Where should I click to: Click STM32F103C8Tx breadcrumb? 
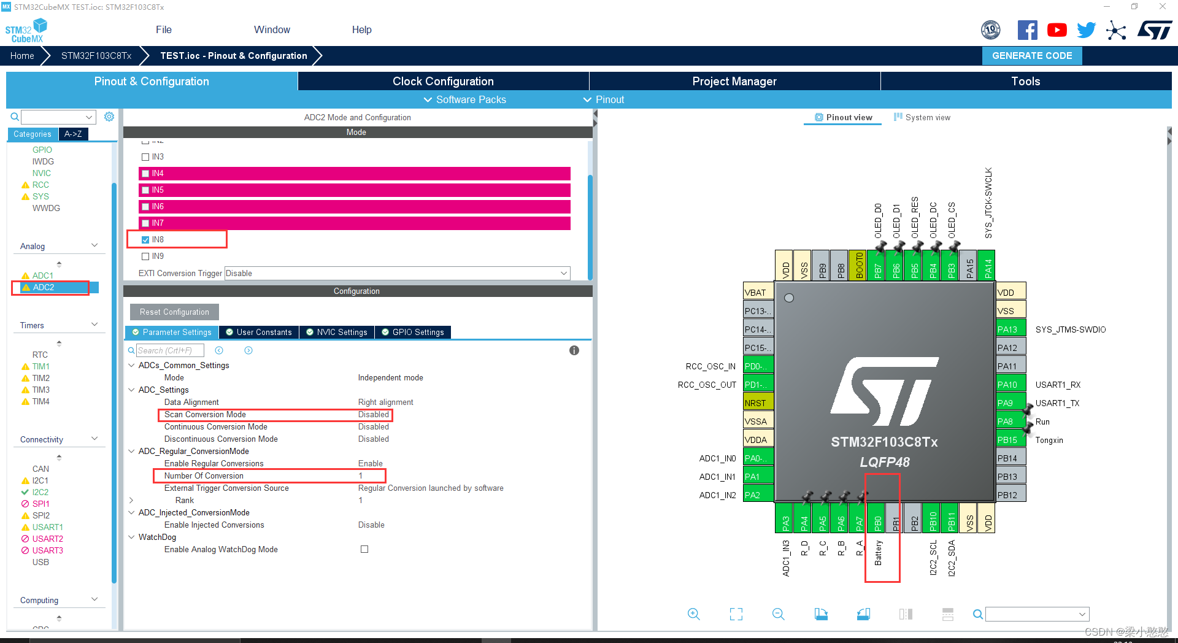pos(96,55)
